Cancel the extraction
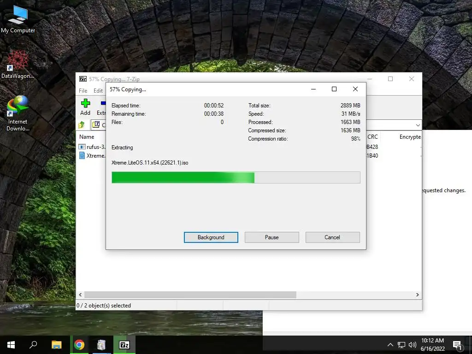Screen dimensions: 472x354 [332, 237]
